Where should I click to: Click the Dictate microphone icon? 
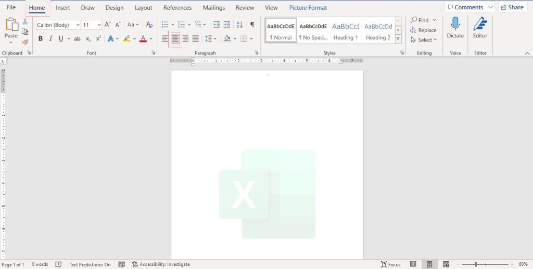click(x=455, y=24)
